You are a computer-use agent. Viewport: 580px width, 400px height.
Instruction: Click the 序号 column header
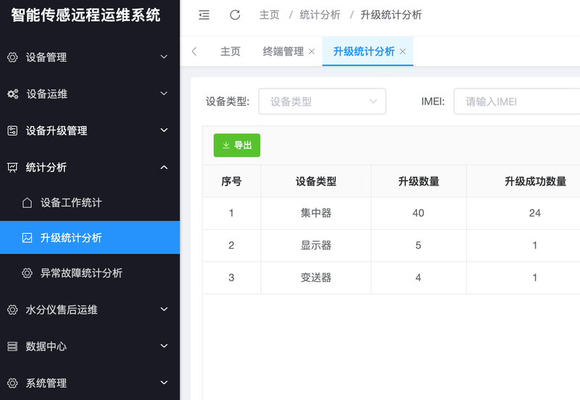(231, 181)
